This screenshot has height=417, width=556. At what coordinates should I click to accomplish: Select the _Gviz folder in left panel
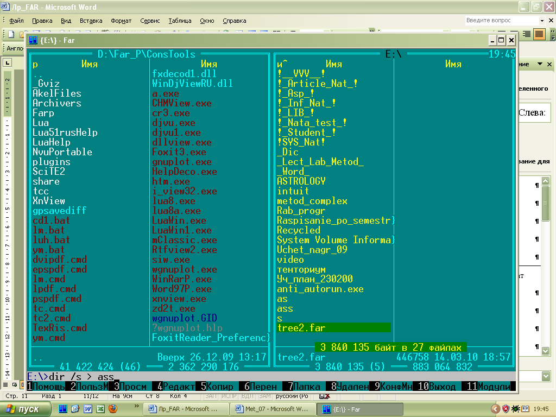(x=46, y=84)
